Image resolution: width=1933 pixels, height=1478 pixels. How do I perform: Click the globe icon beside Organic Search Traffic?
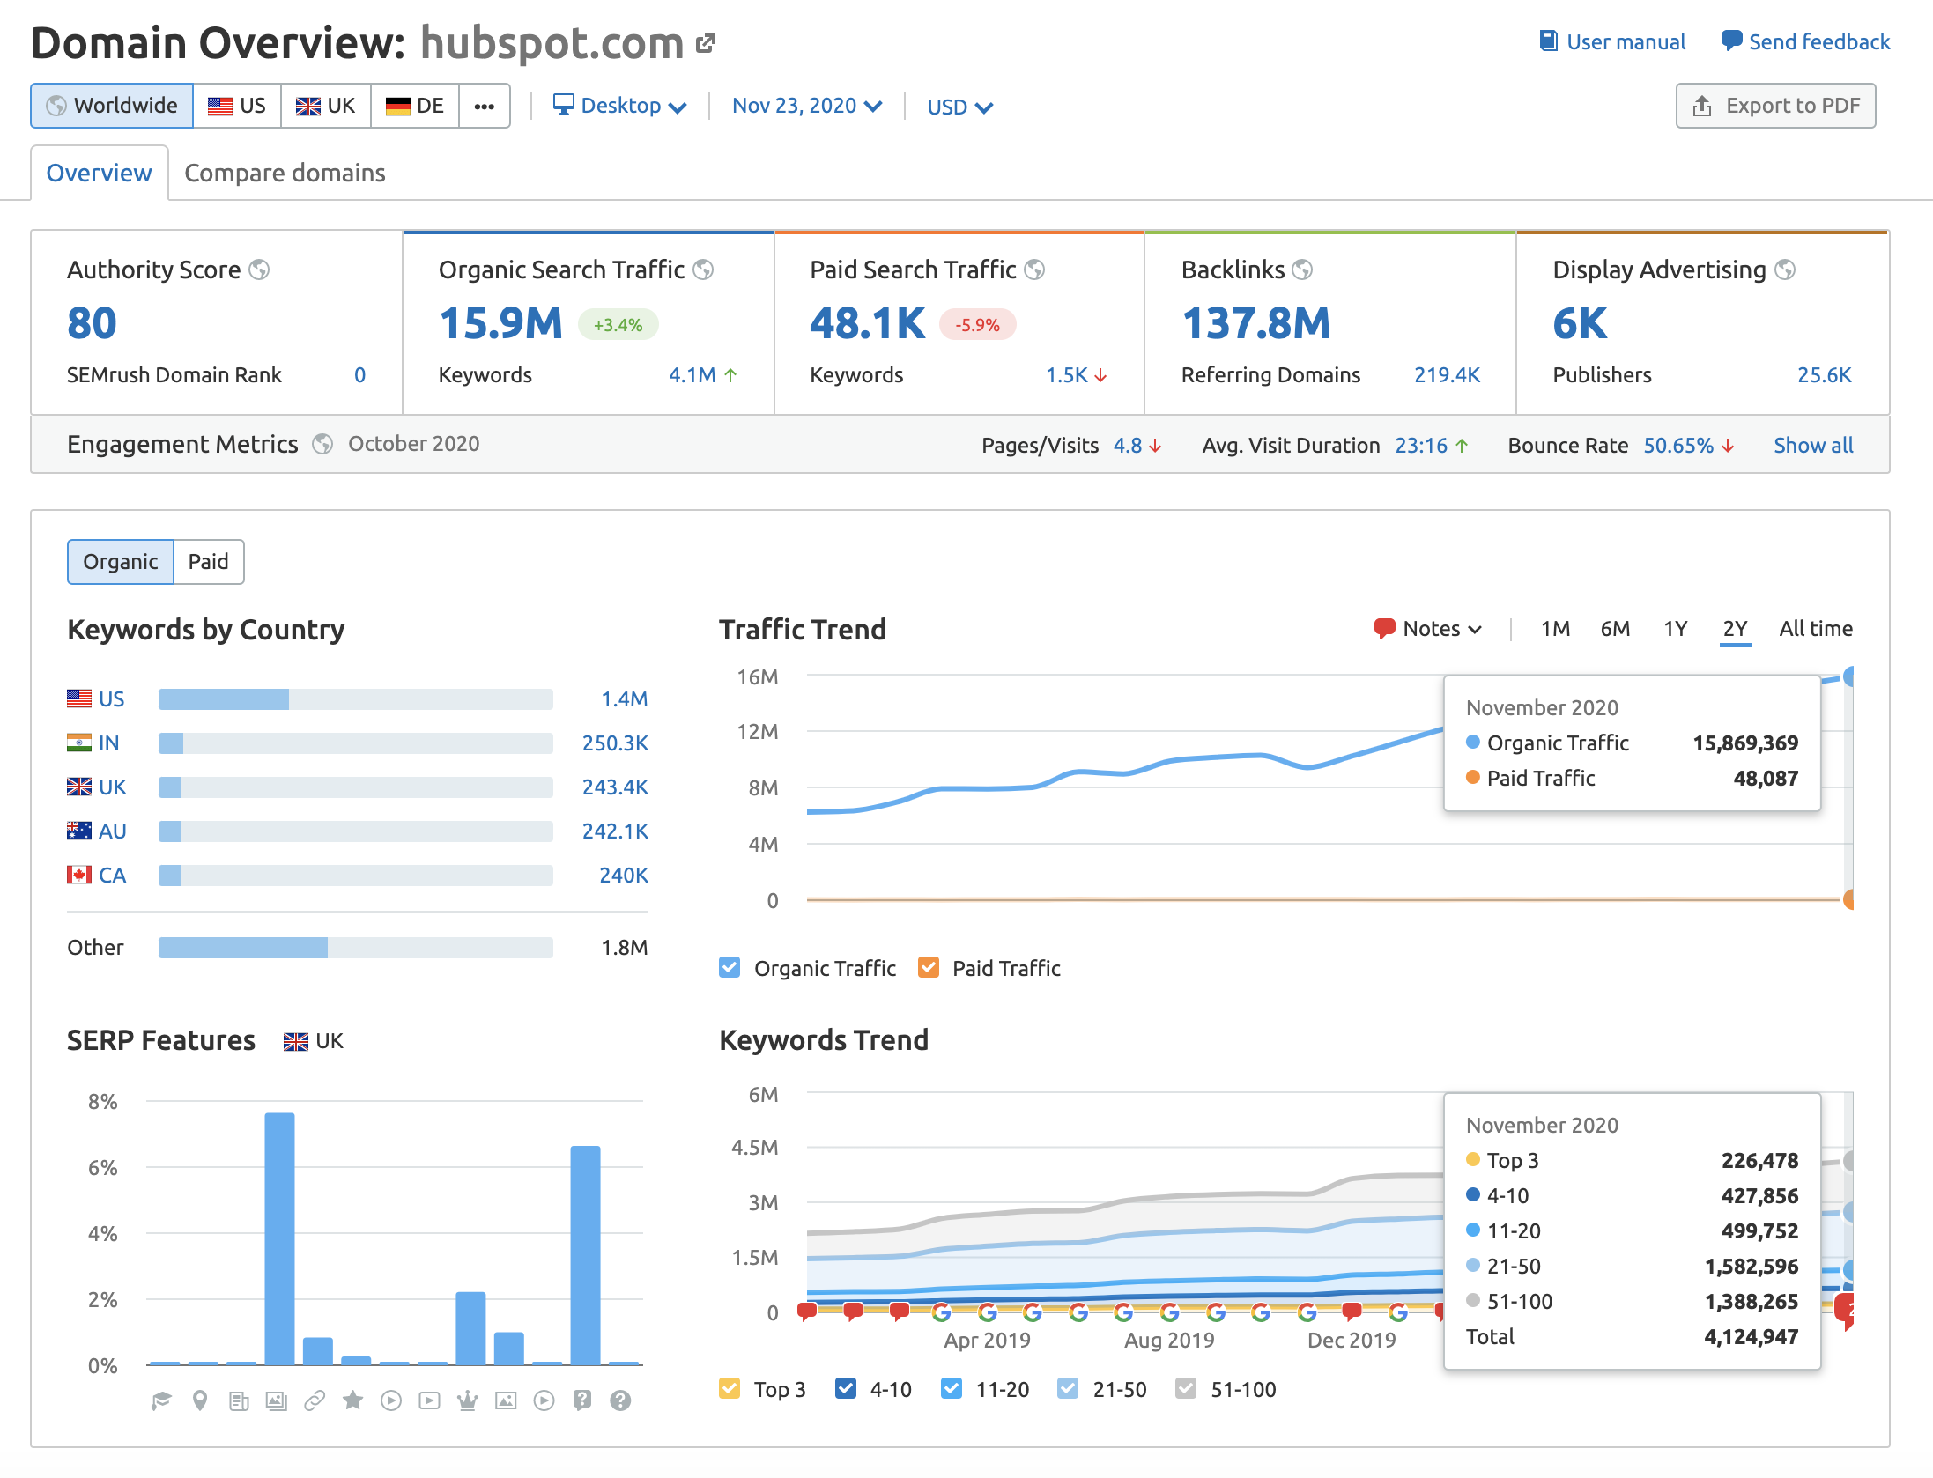(703, 270)
